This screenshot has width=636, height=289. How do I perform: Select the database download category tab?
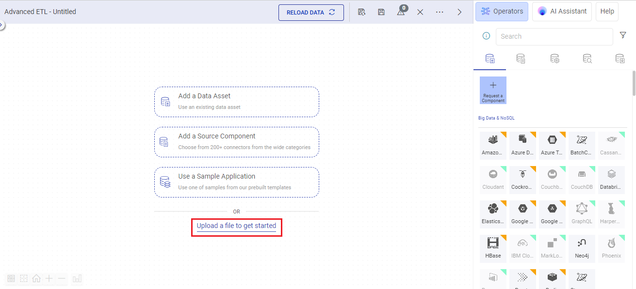click(x=620, y=59)
